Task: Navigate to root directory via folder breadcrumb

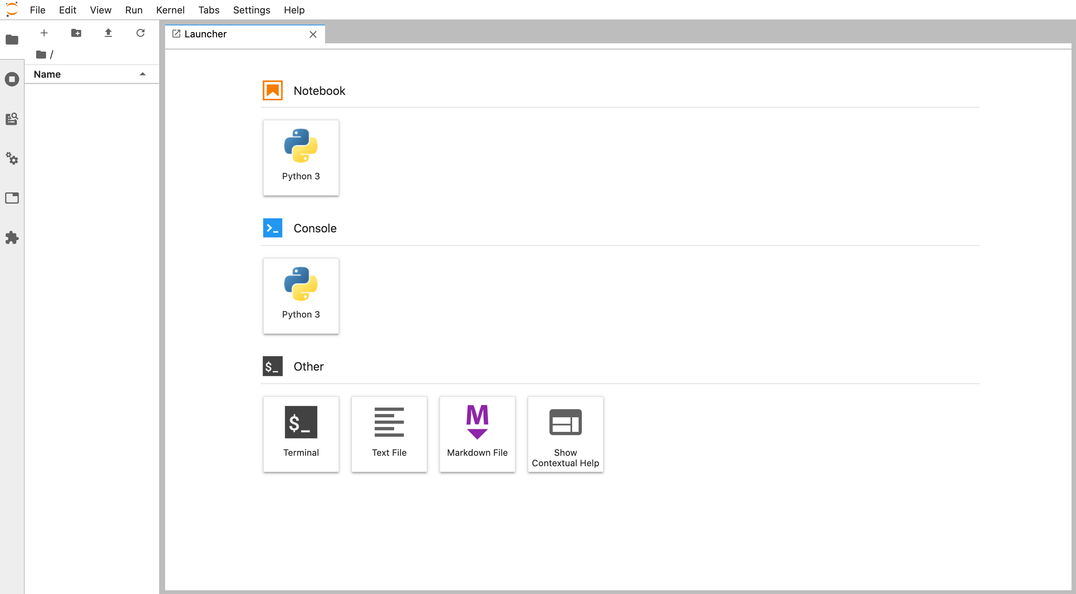Action: (41, 54)
